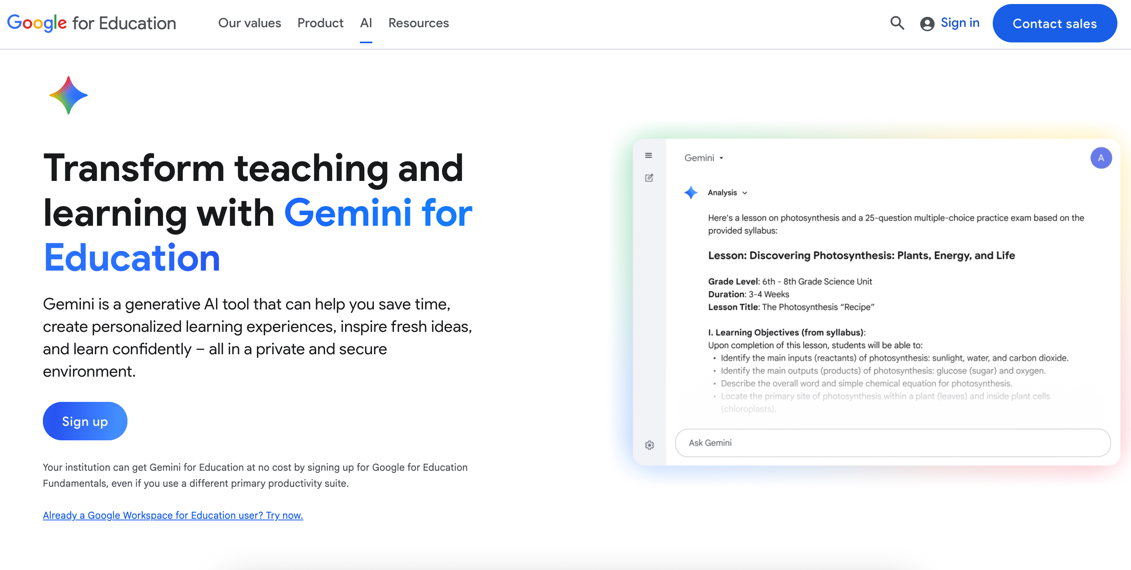The image size is (1131, 570).
Task: Click the Gemini sparkle logo above the headline
Action: tap(68, 95)
